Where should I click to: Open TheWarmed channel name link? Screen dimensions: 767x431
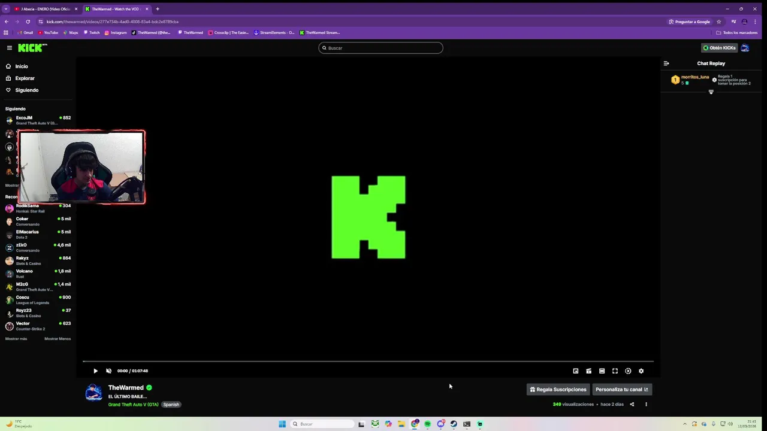(126, 388)
